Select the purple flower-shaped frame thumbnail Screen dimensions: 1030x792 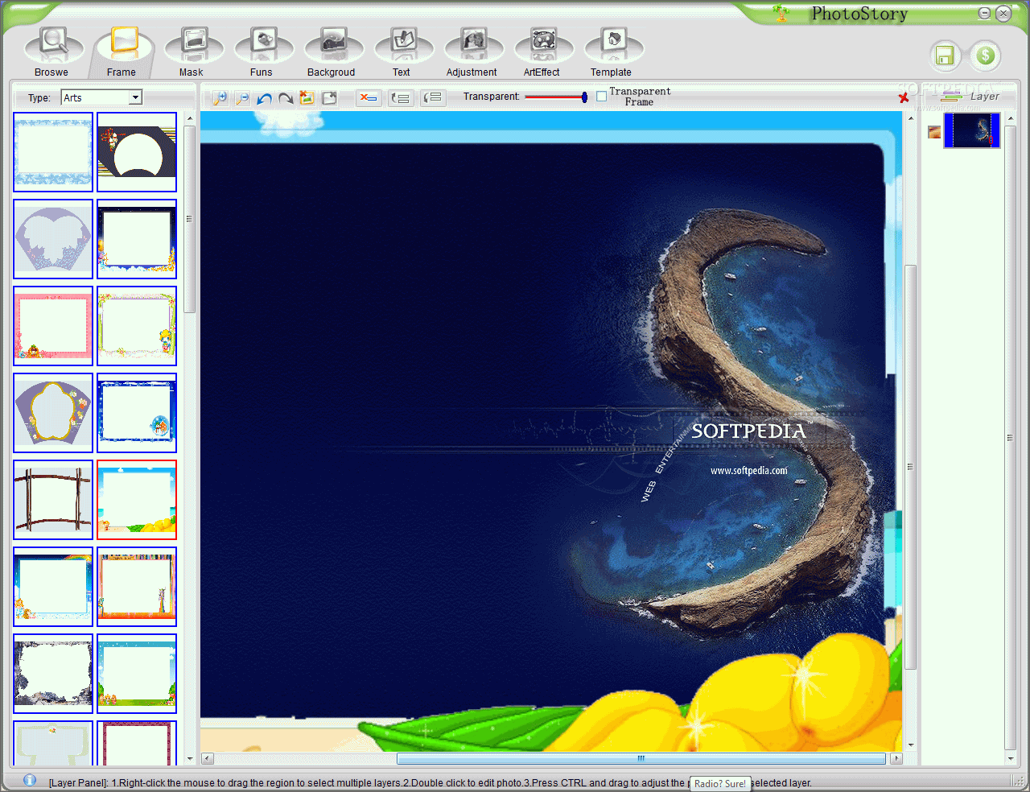53,413
